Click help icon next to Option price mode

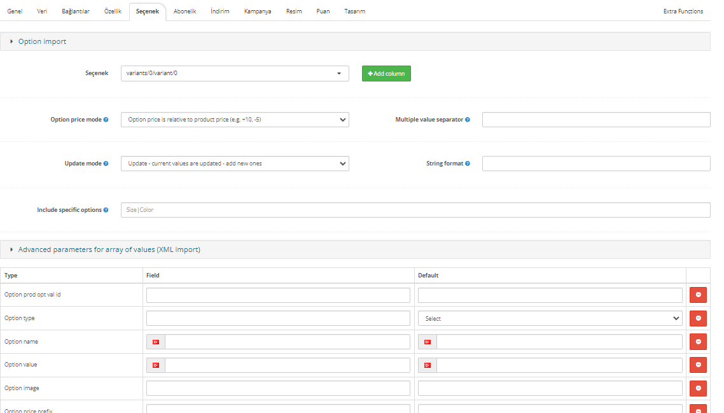(x=106, y=120)
